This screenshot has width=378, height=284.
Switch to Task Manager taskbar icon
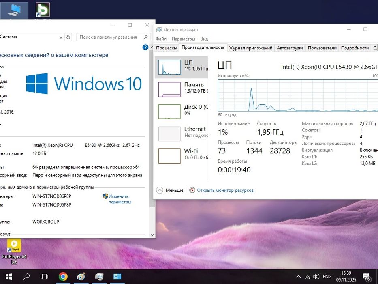(x=99, y=277)
